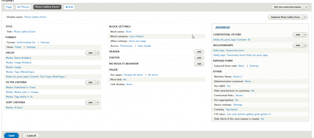314x138 pixels.
Task: Open dropdown arrow next to Fields Add
Action: pyautogui.click(x=98, y=53)
